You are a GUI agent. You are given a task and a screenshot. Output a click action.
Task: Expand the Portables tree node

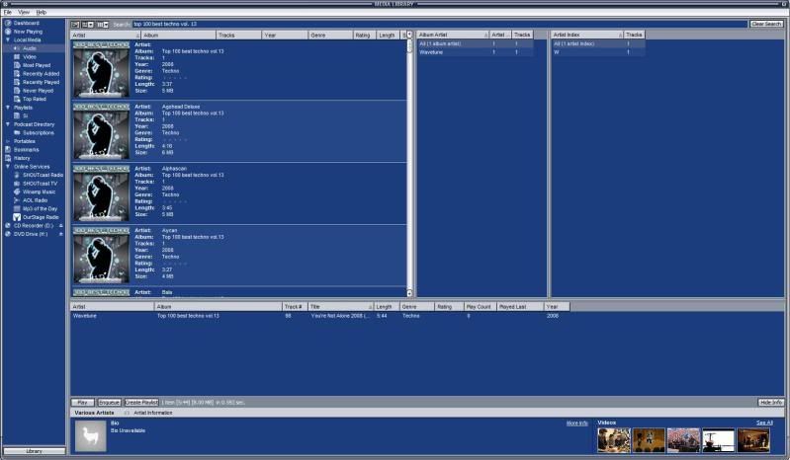7,141
